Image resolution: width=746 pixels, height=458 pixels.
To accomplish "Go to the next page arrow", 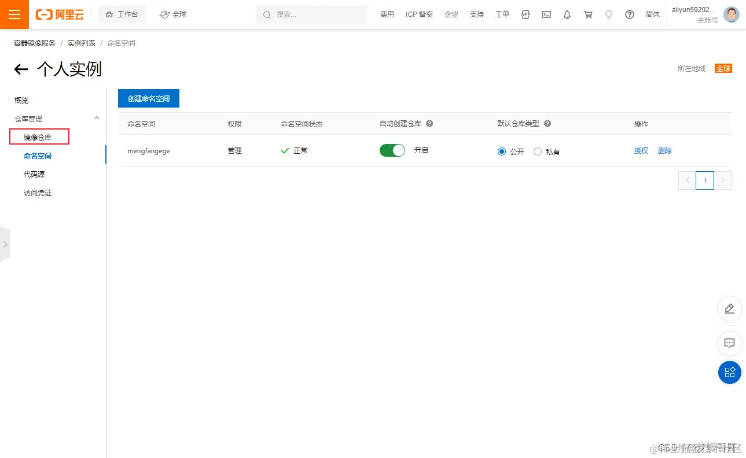I will pos(723,180).
